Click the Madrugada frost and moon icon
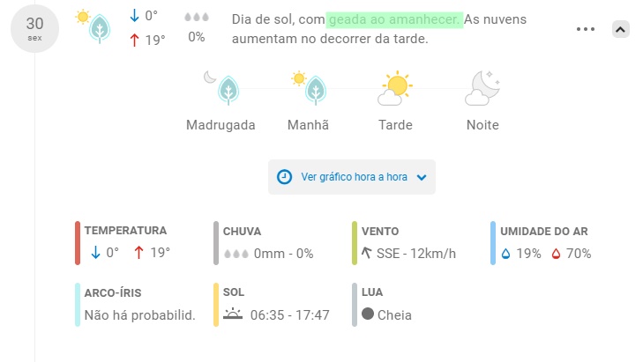Image resolution: width=643 pixels, height=362 pixels. coord(221,88)
